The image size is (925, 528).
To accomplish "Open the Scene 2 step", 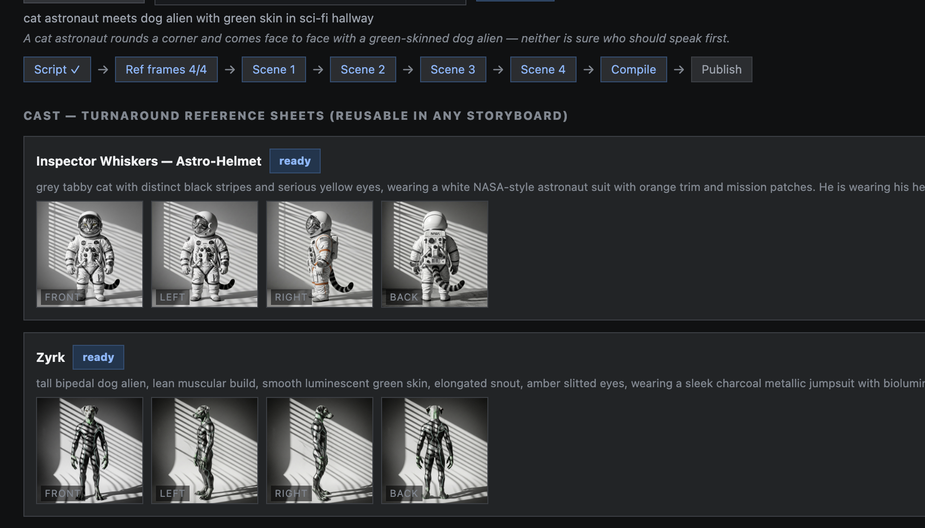I will point(363,70).
